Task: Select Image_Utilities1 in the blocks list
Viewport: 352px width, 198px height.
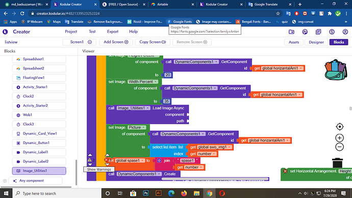Action: 39,171
